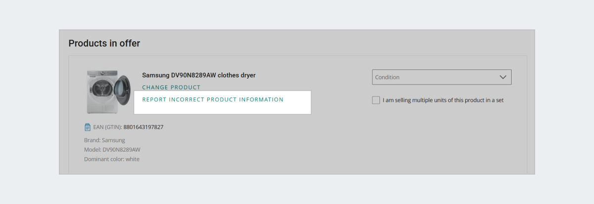Click the Samsung DV90N8289AW clothes dryer title
This screenshot has height=204, width=594.
[199, 75]
